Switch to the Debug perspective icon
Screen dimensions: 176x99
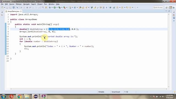click(x=174, y=7)
